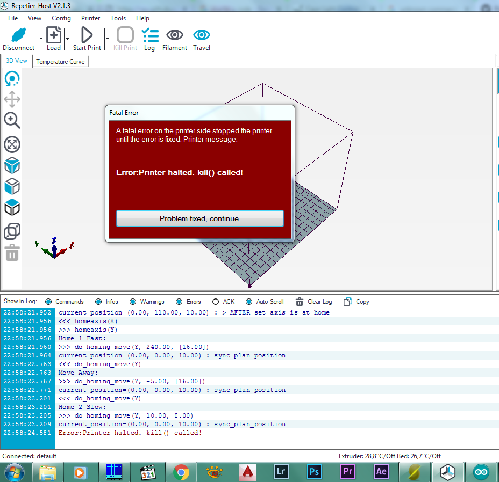Open Adobe Photoshop from taskbar
The height and width of the screenshot is (482, 499).
[314, 472]
